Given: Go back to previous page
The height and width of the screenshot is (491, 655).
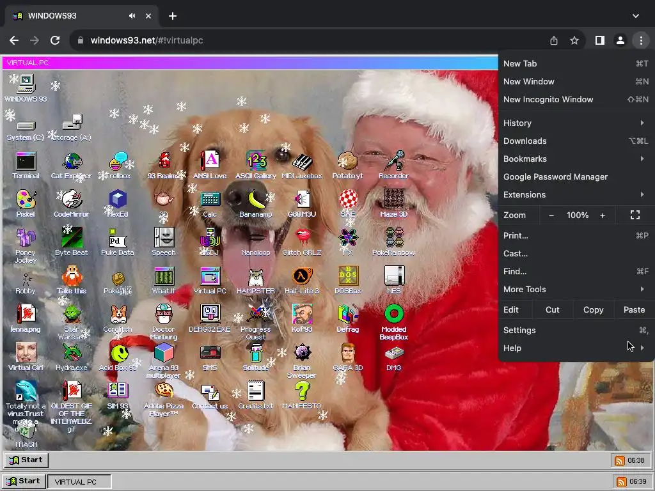Looking at the screenshot, I should tap(14, 40).
